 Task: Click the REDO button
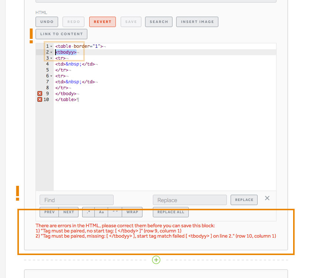(x=74, y=22)
